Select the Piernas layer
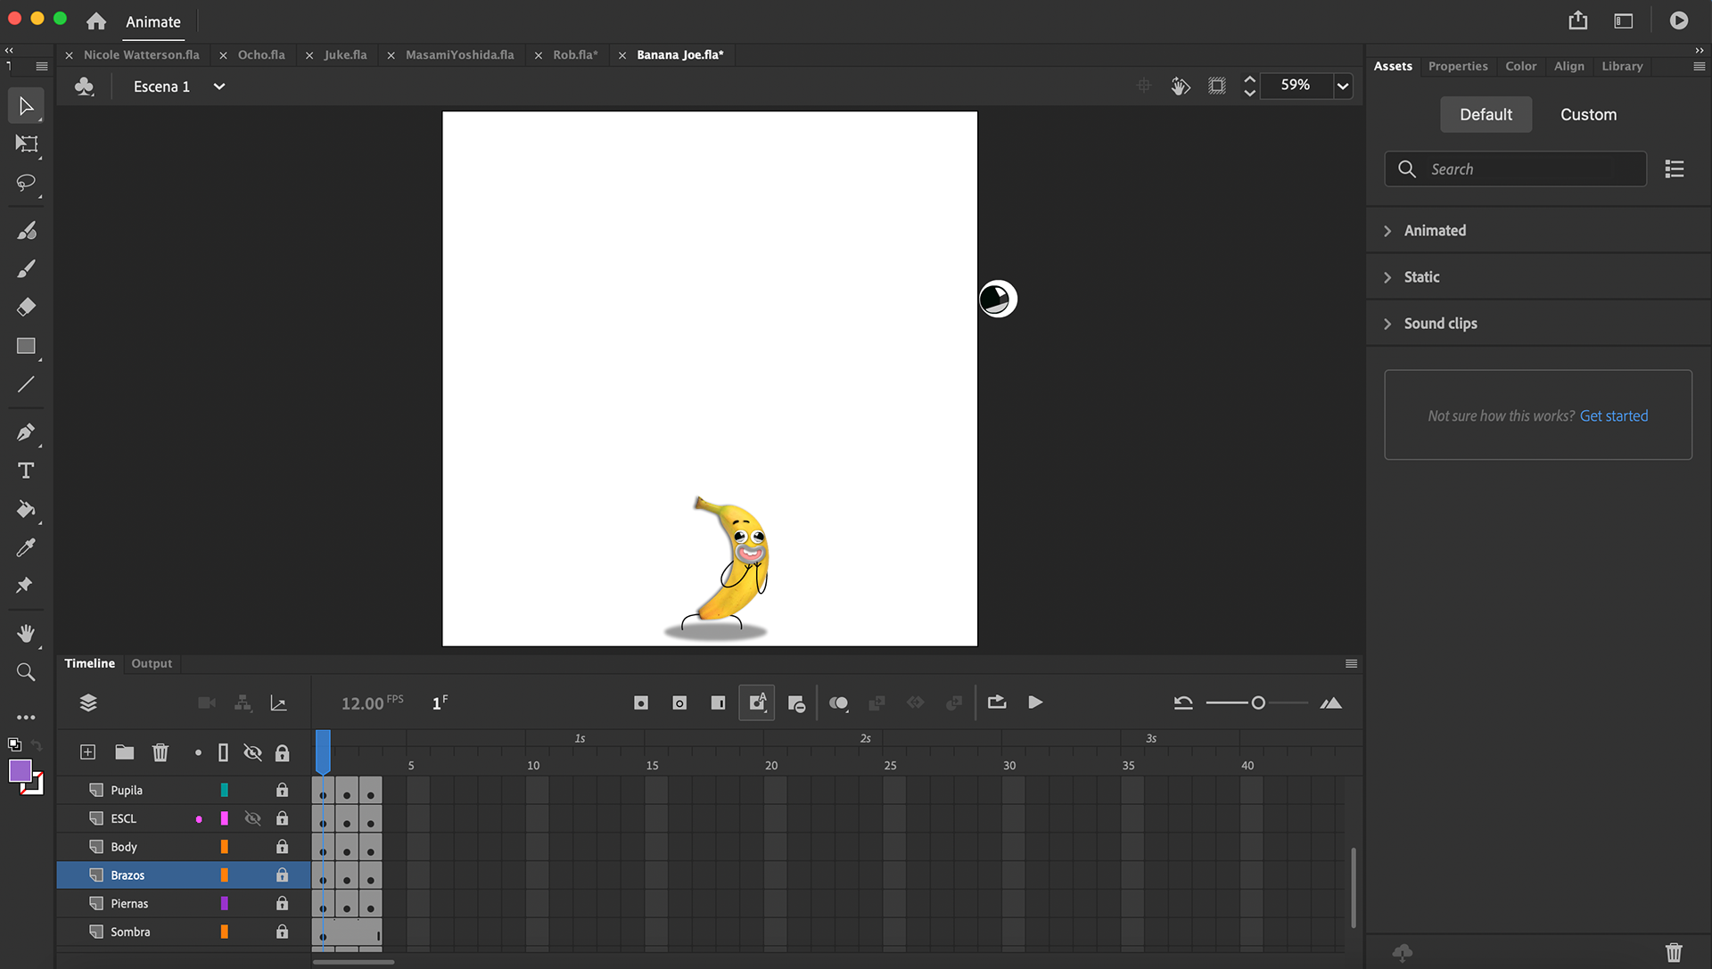 [184, 903]
